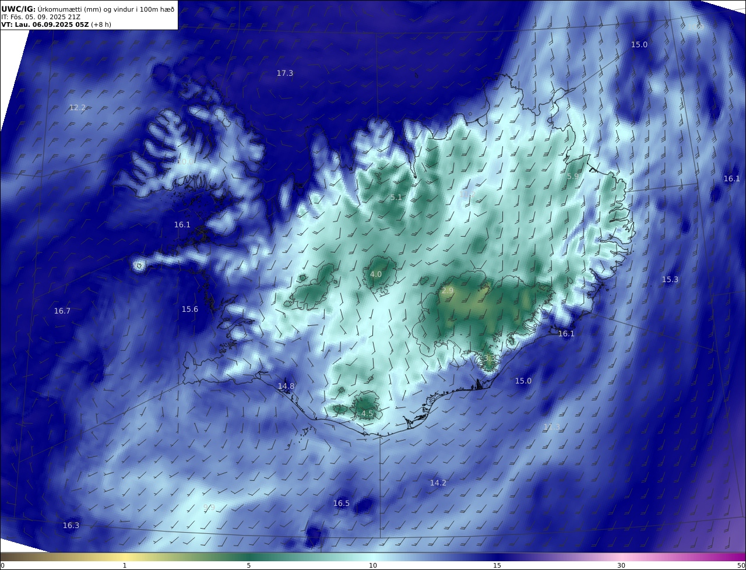Click the 9.9 value in the southwest sea
The image size is (746, 570).
click(x=209, y=508)
